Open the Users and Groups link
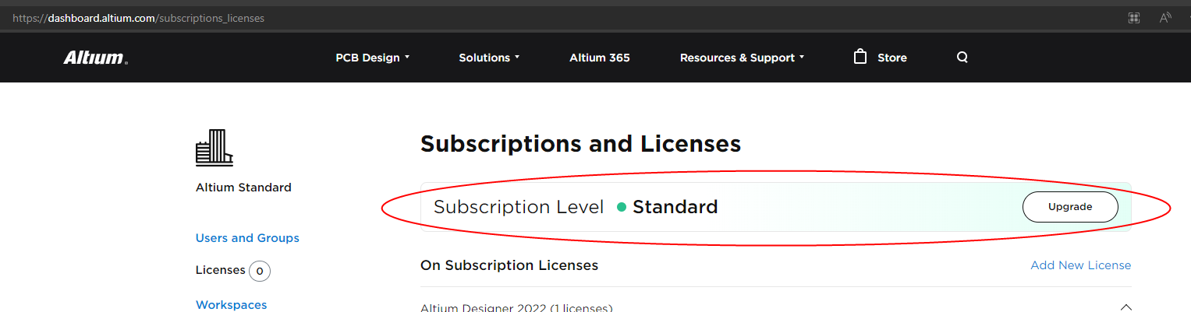 click(247, 238)
